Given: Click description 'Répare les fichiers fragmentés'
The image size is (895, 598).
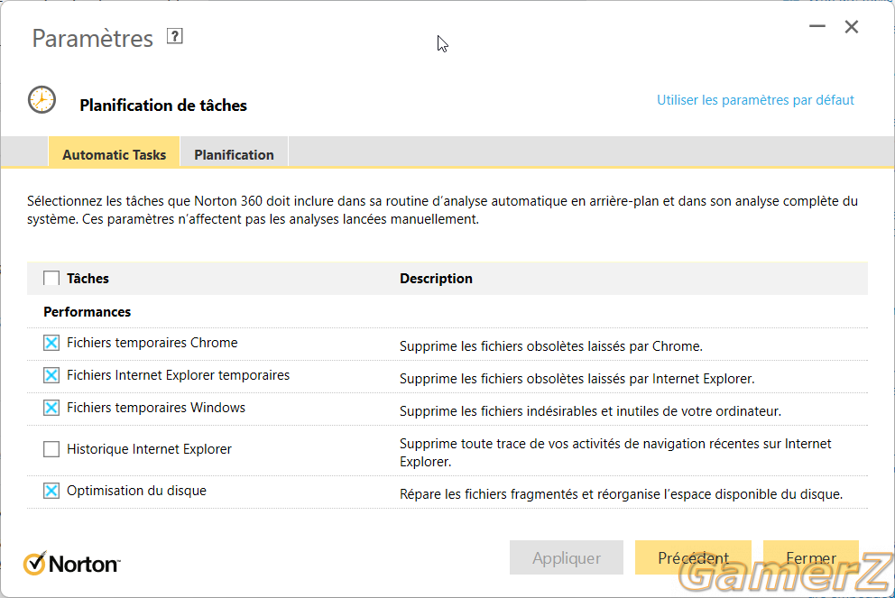Looking at the screenshot, I should (x=621, y=494).
